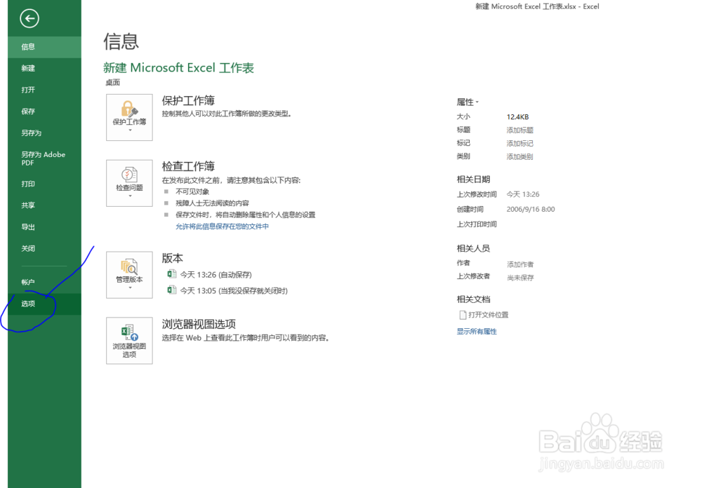Click the 相关日期 heading
The height and width of the screenshot is (488, 702).
473,179
